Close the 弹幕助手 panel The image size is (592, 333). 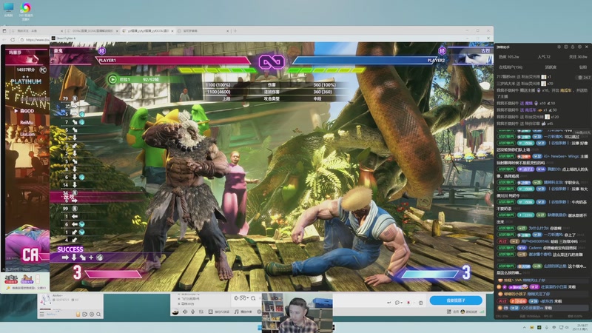586,47
